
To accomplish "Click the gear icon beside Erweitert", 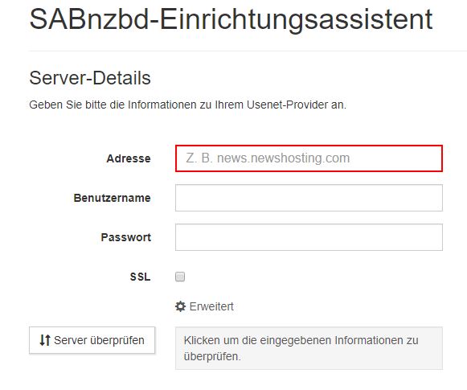I will point(180,306).
